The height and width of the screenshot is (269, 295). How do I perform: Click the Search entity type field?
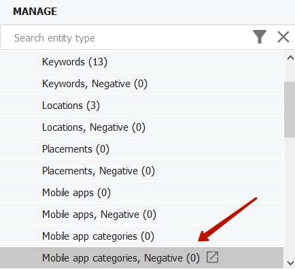(127, 37)
